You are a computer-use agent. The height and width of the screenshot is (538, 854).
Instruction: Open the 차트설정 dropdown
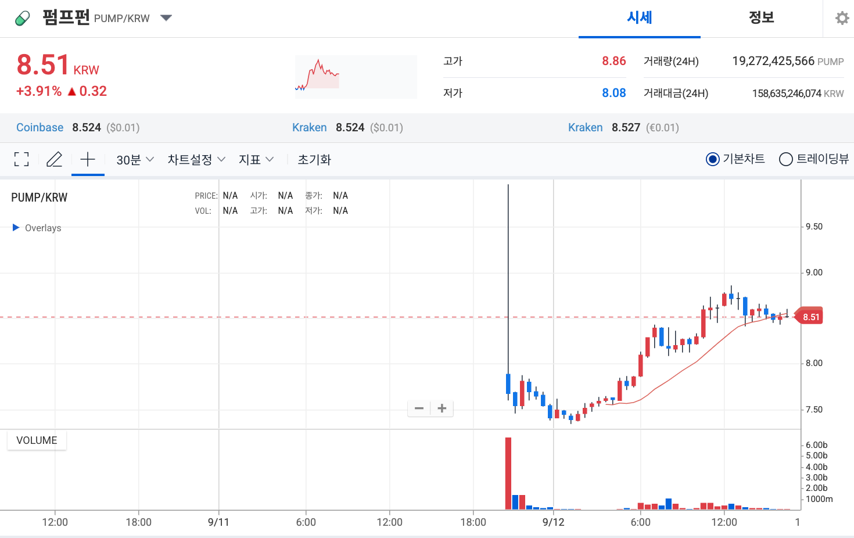(196, 159)
